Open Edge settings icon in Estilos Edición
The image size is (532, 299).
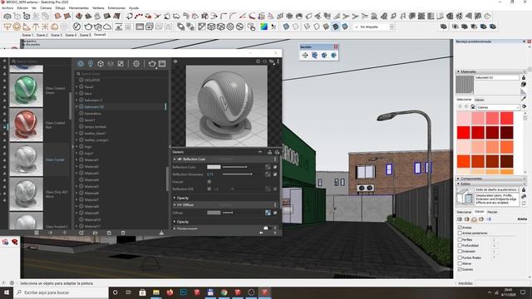click(x=460, y=219)
